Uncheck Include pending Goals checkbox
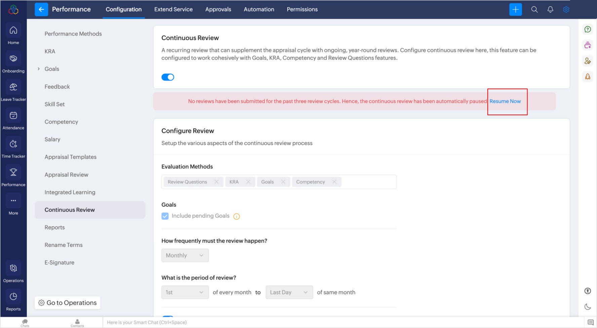 tap(165, 216)
